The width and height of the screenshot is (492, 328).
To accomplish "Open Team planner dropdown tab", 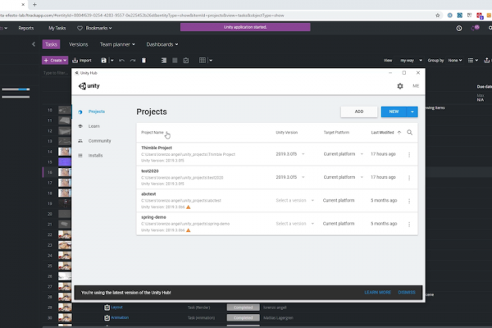I will tap(117, 44).
